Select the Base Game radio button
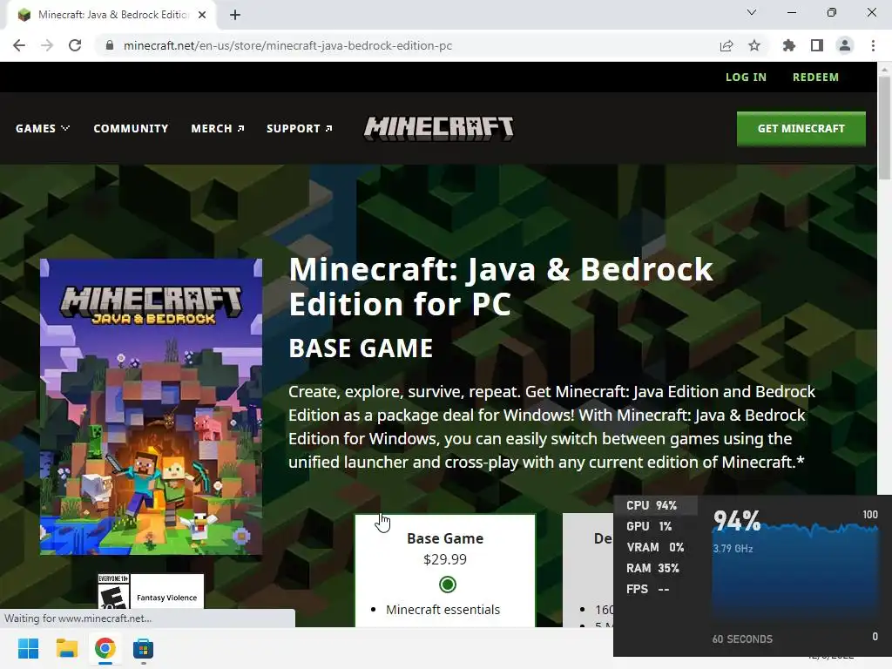892x669 pixels. pyautogui.click(x=448, y=585)
